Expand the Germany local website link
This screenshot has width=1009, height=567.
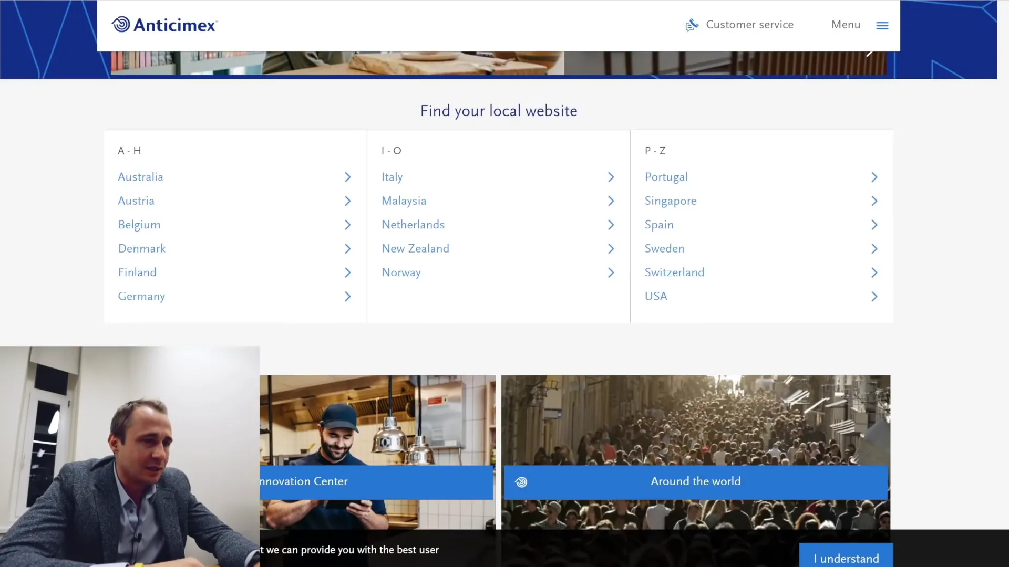[x=347, y=296]
